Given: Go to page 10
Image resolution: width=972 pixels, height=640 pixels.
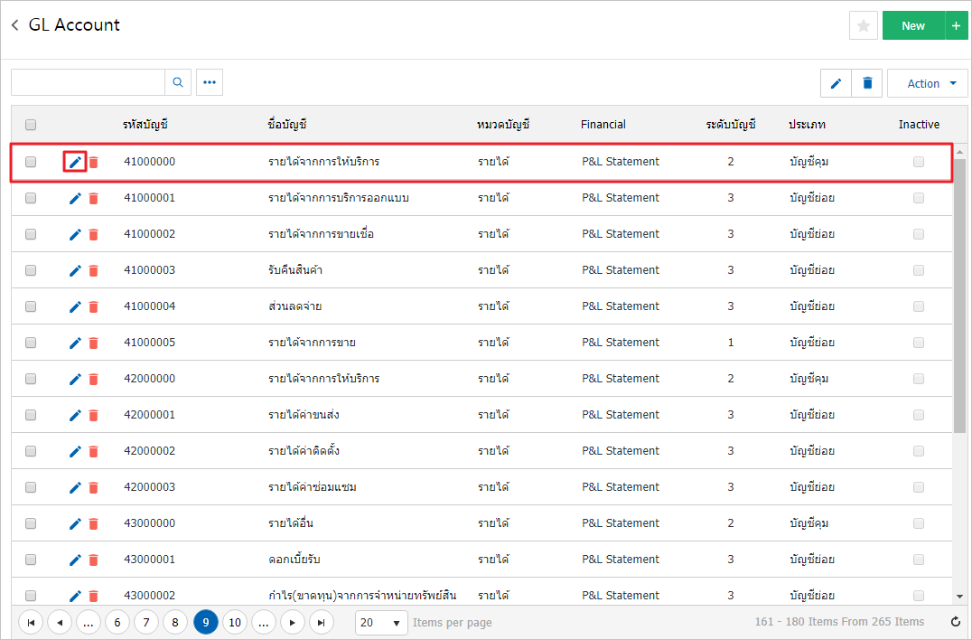Looking at the screenshot, I should [x=234, y=622].
